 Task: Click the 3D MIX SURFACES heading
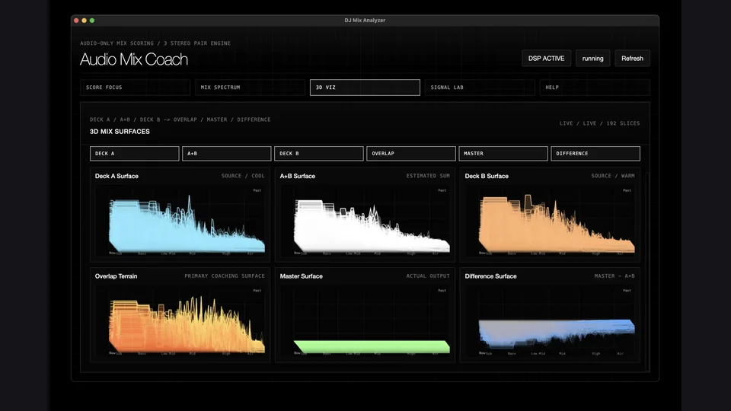pyautogui.click(x=120, y=132)
